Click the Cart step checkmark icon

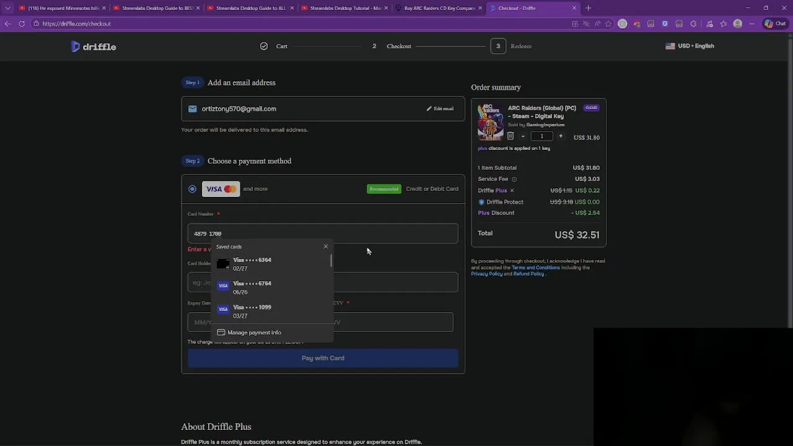(x=264, y=46)
